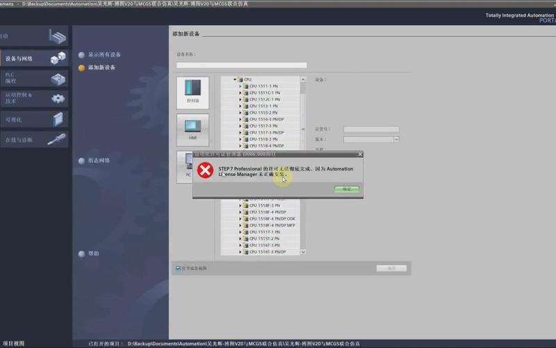Open the 可视化 portal section
The width and height of the screenshot is (556, 348).
33,120
